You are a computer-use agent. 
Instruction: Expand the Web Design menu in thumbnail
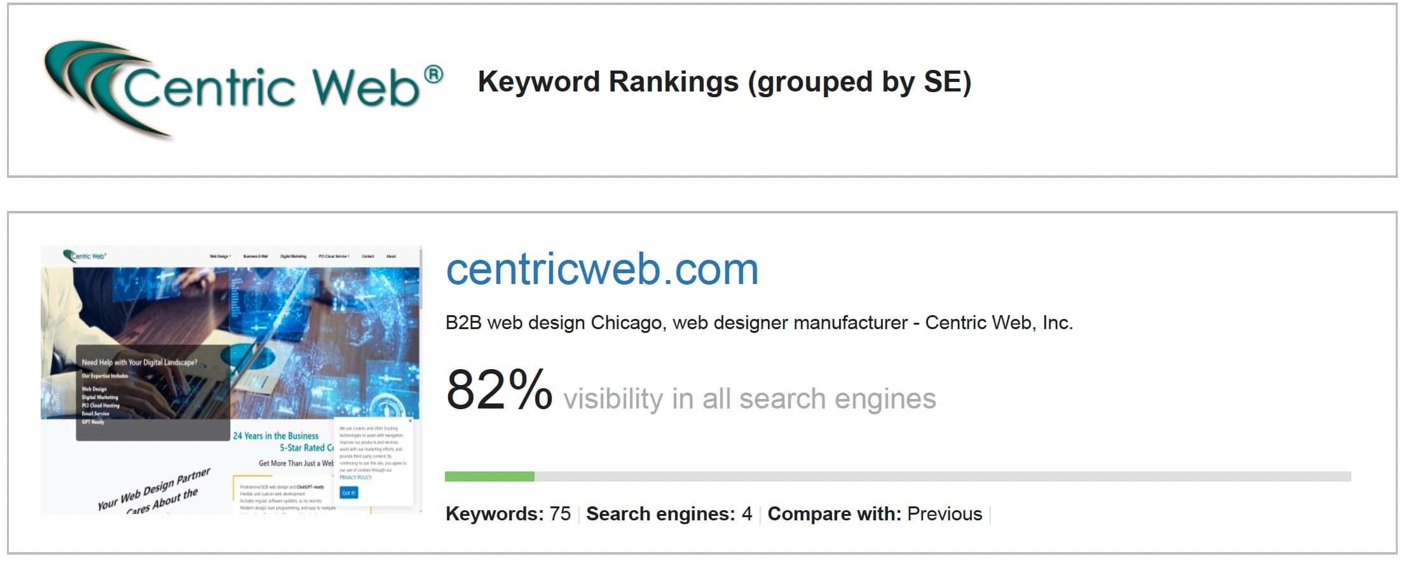pos(220,256)
